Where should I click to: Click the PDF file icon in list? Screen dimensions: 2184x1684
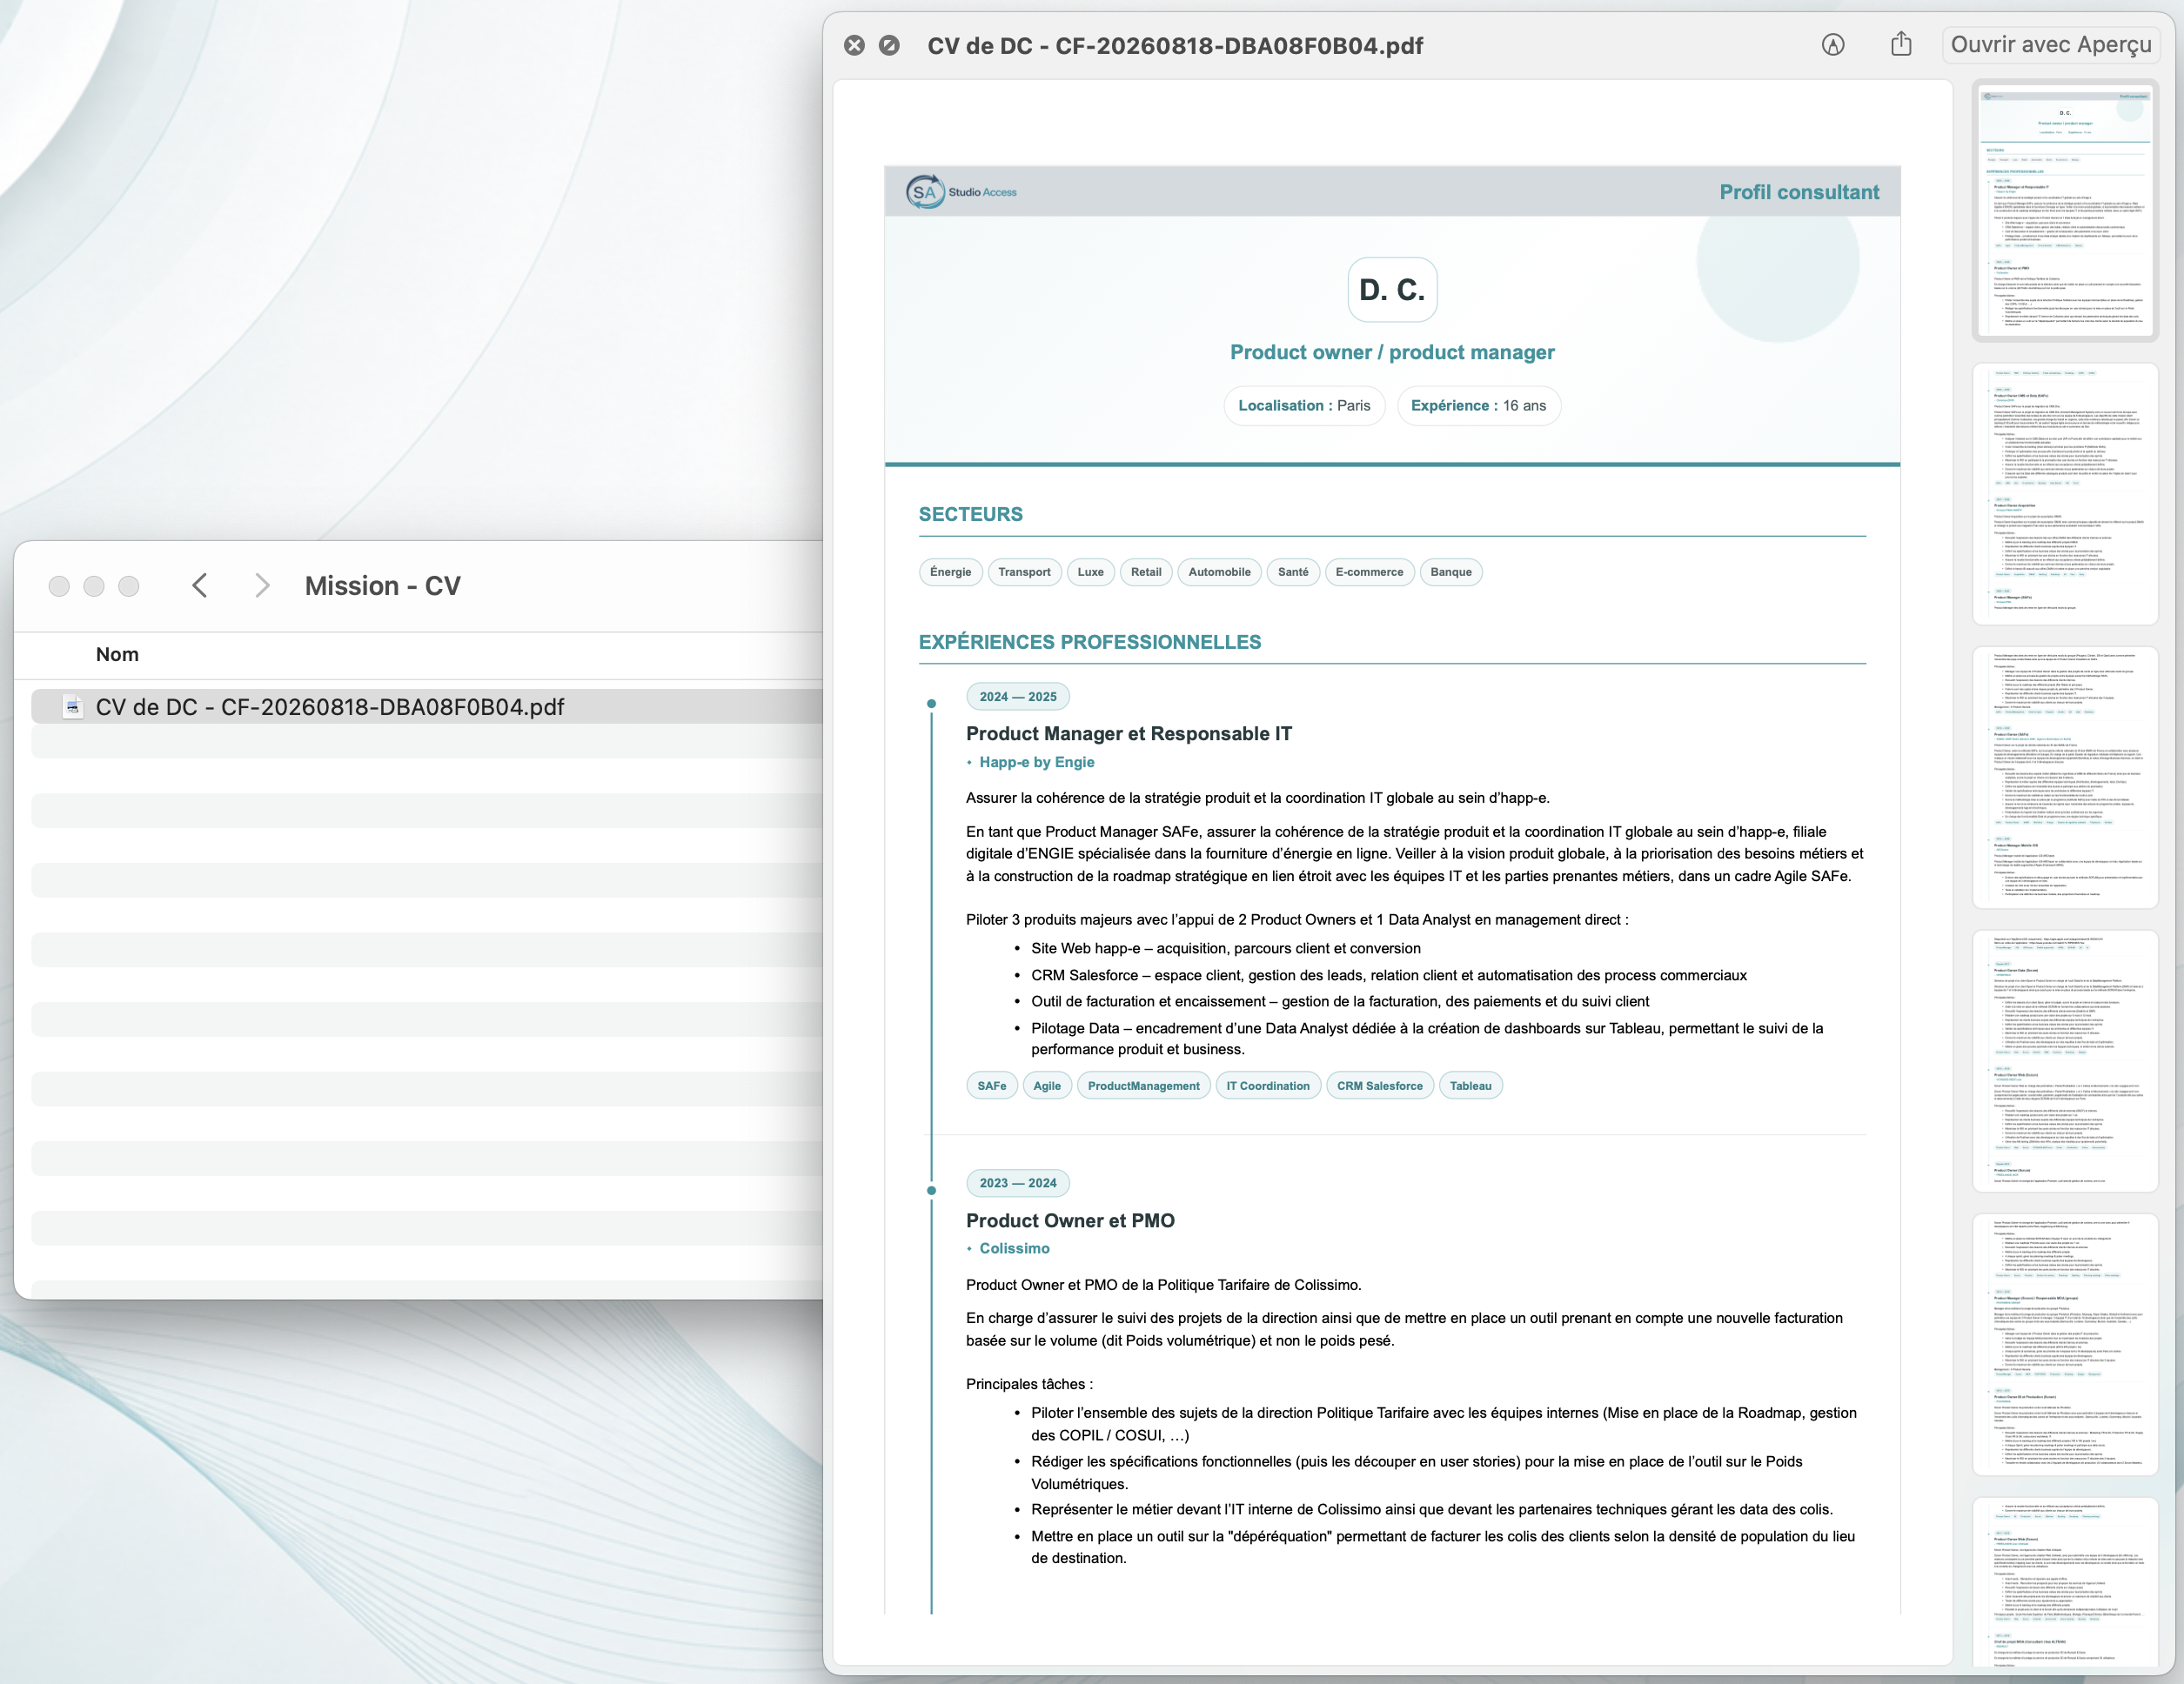click(72, 706)
